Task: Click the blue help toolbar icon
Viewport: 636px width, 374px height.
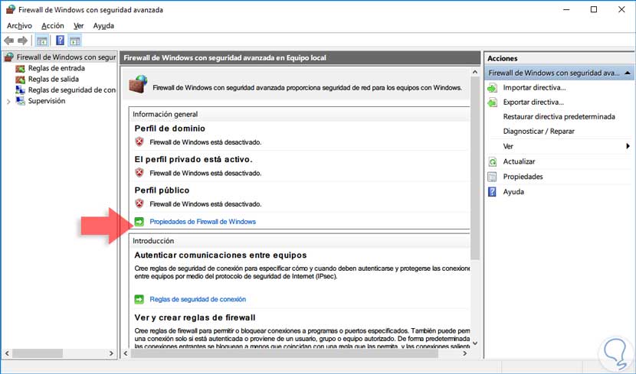Action: coord(59,41)
